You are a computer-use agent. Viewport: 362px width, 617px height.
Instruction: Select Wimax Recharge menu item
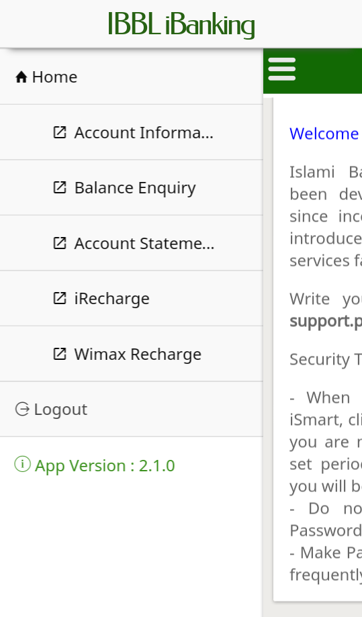coord(131,354)
